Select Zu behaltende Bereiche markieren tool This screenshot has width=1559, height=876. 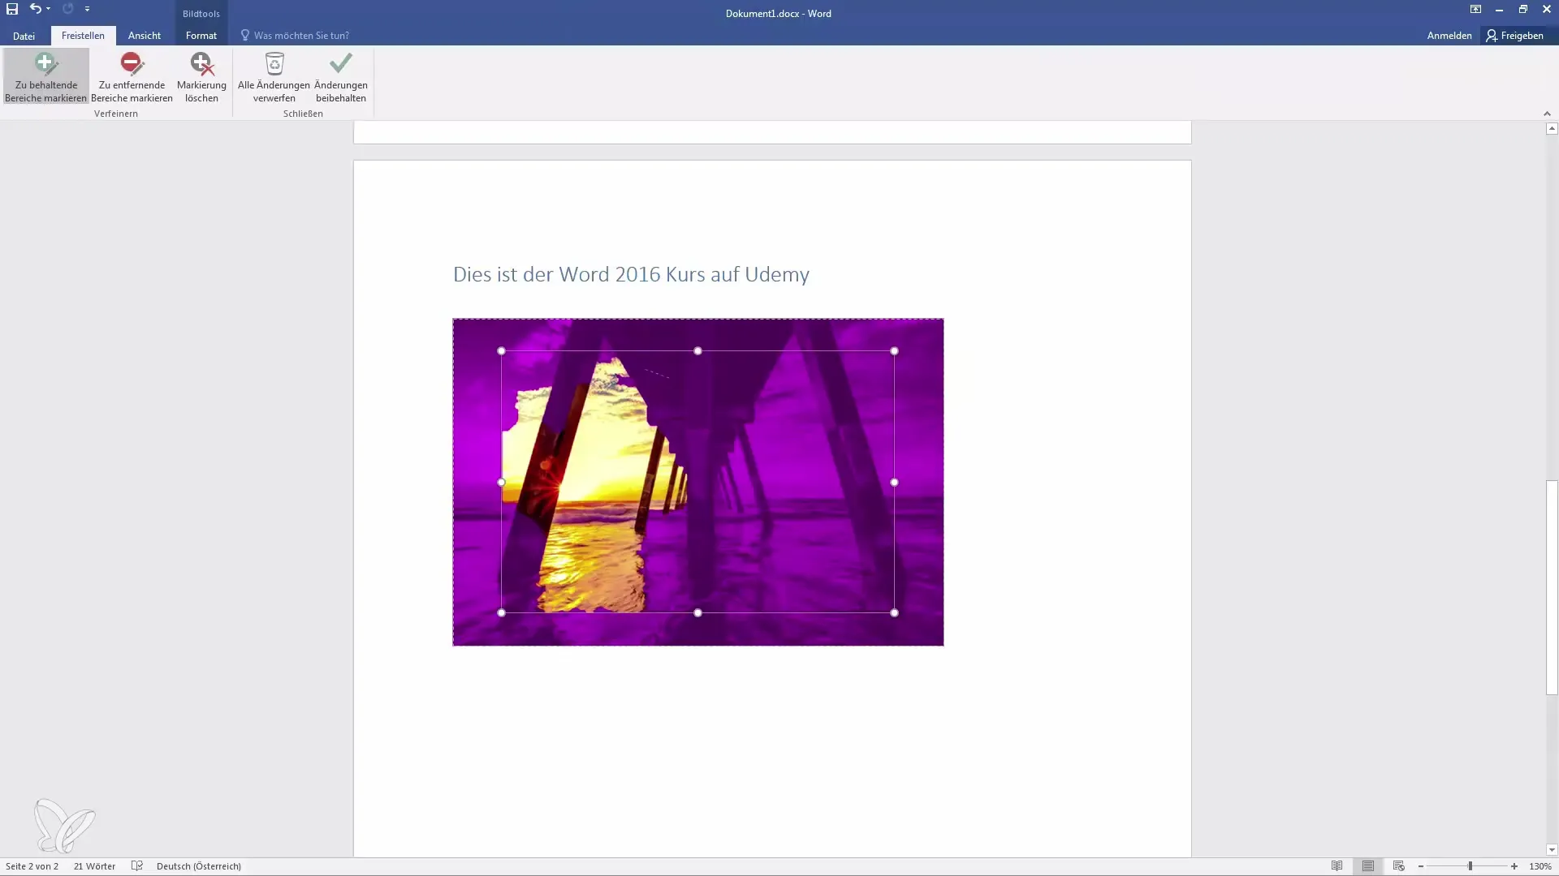(45, 77)
